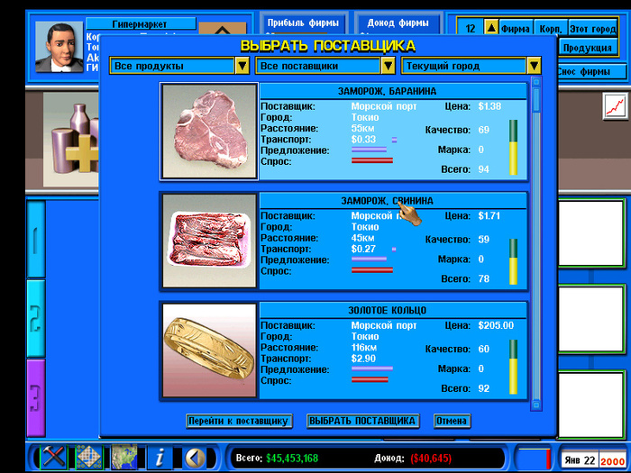Switch to the 'Фирма' tab
Screen dimensions: 631x473
pos(516,28)
